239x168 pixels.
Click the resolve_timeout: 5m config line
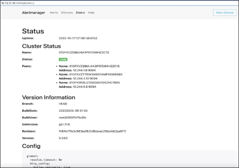tap(46, 160)
